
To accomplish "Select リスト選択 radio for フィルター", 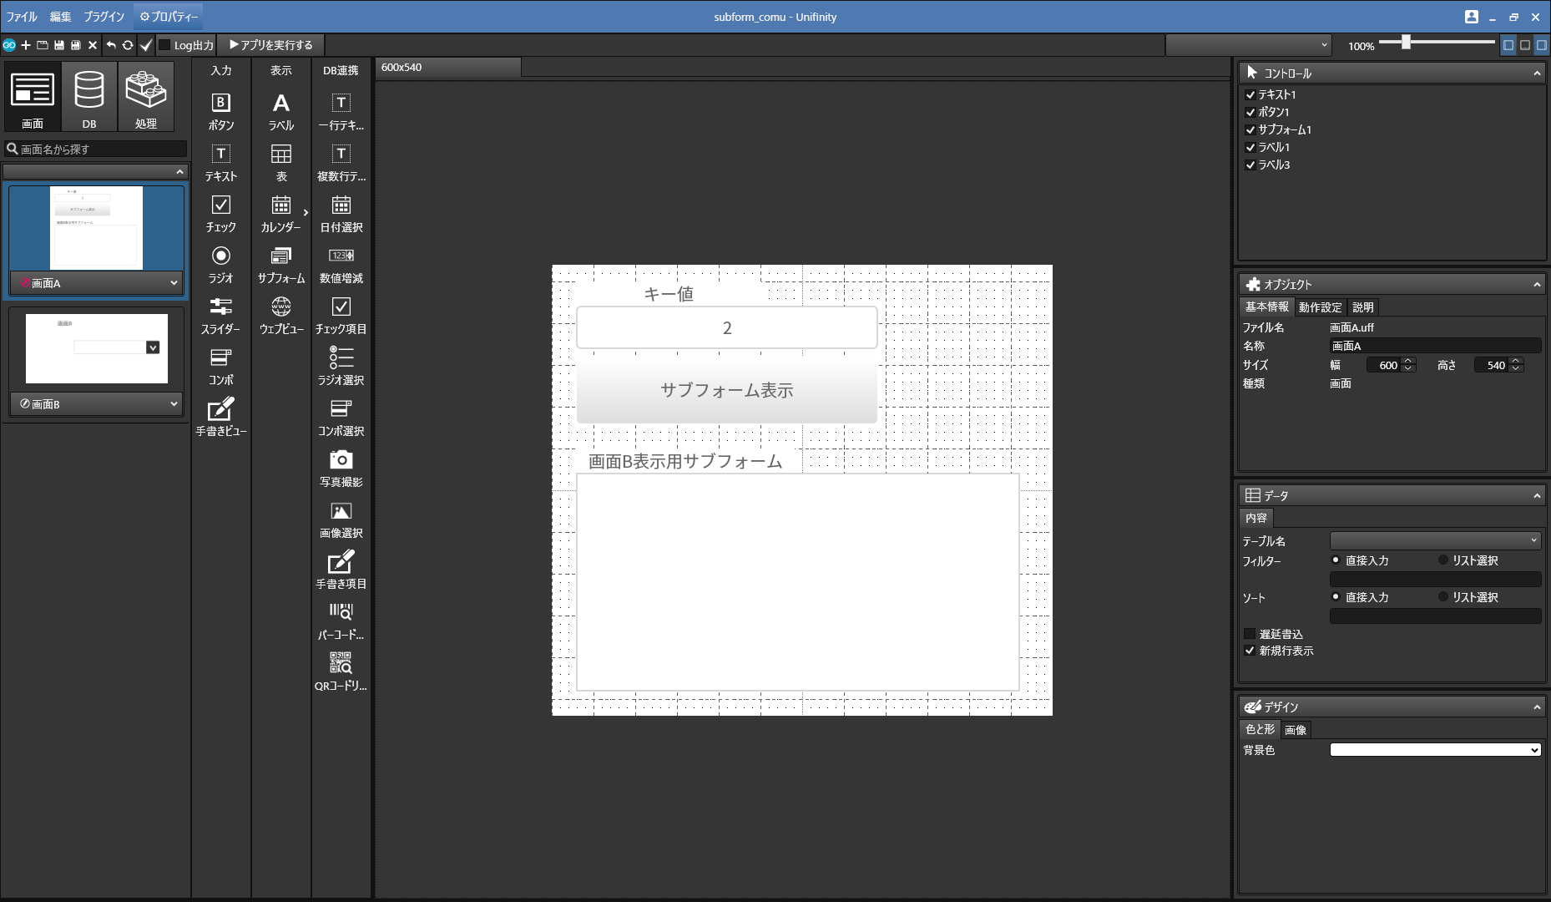I will 1443,560.
